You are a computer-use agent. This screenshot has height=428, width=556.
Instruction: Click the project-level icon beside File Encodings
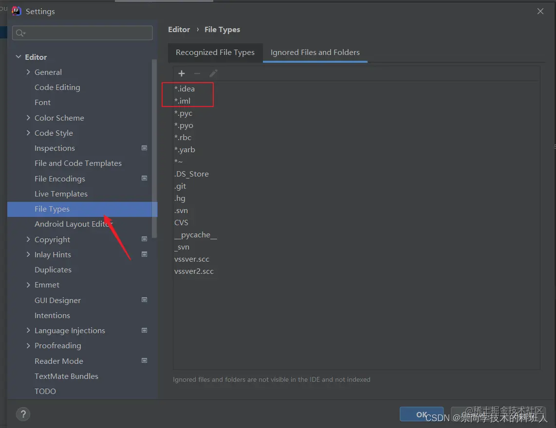[144, 178]
